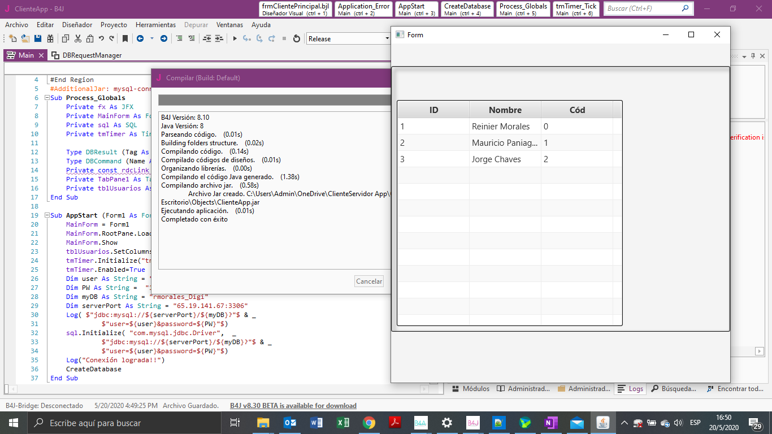Navigate forward with the blue right arrow

[164, 38]
